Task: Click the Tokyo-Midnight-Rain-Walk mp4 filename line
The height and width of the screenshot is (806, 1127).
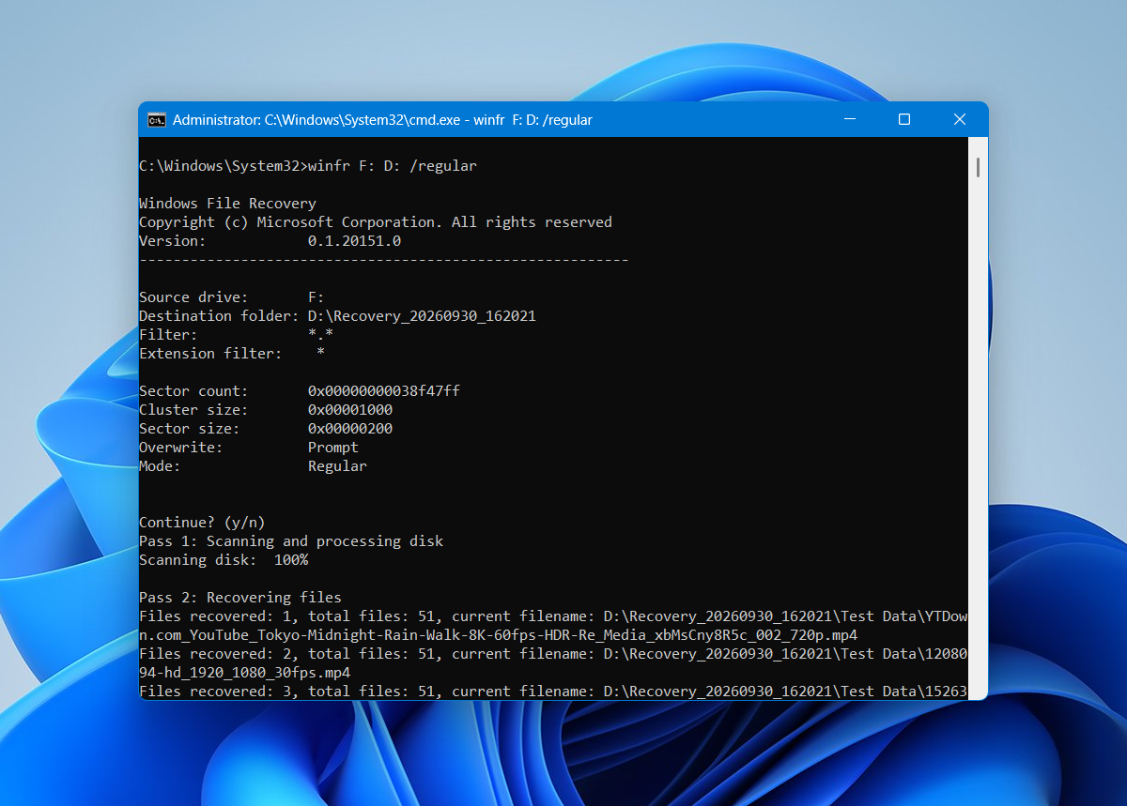Action: tap(498, 635)
